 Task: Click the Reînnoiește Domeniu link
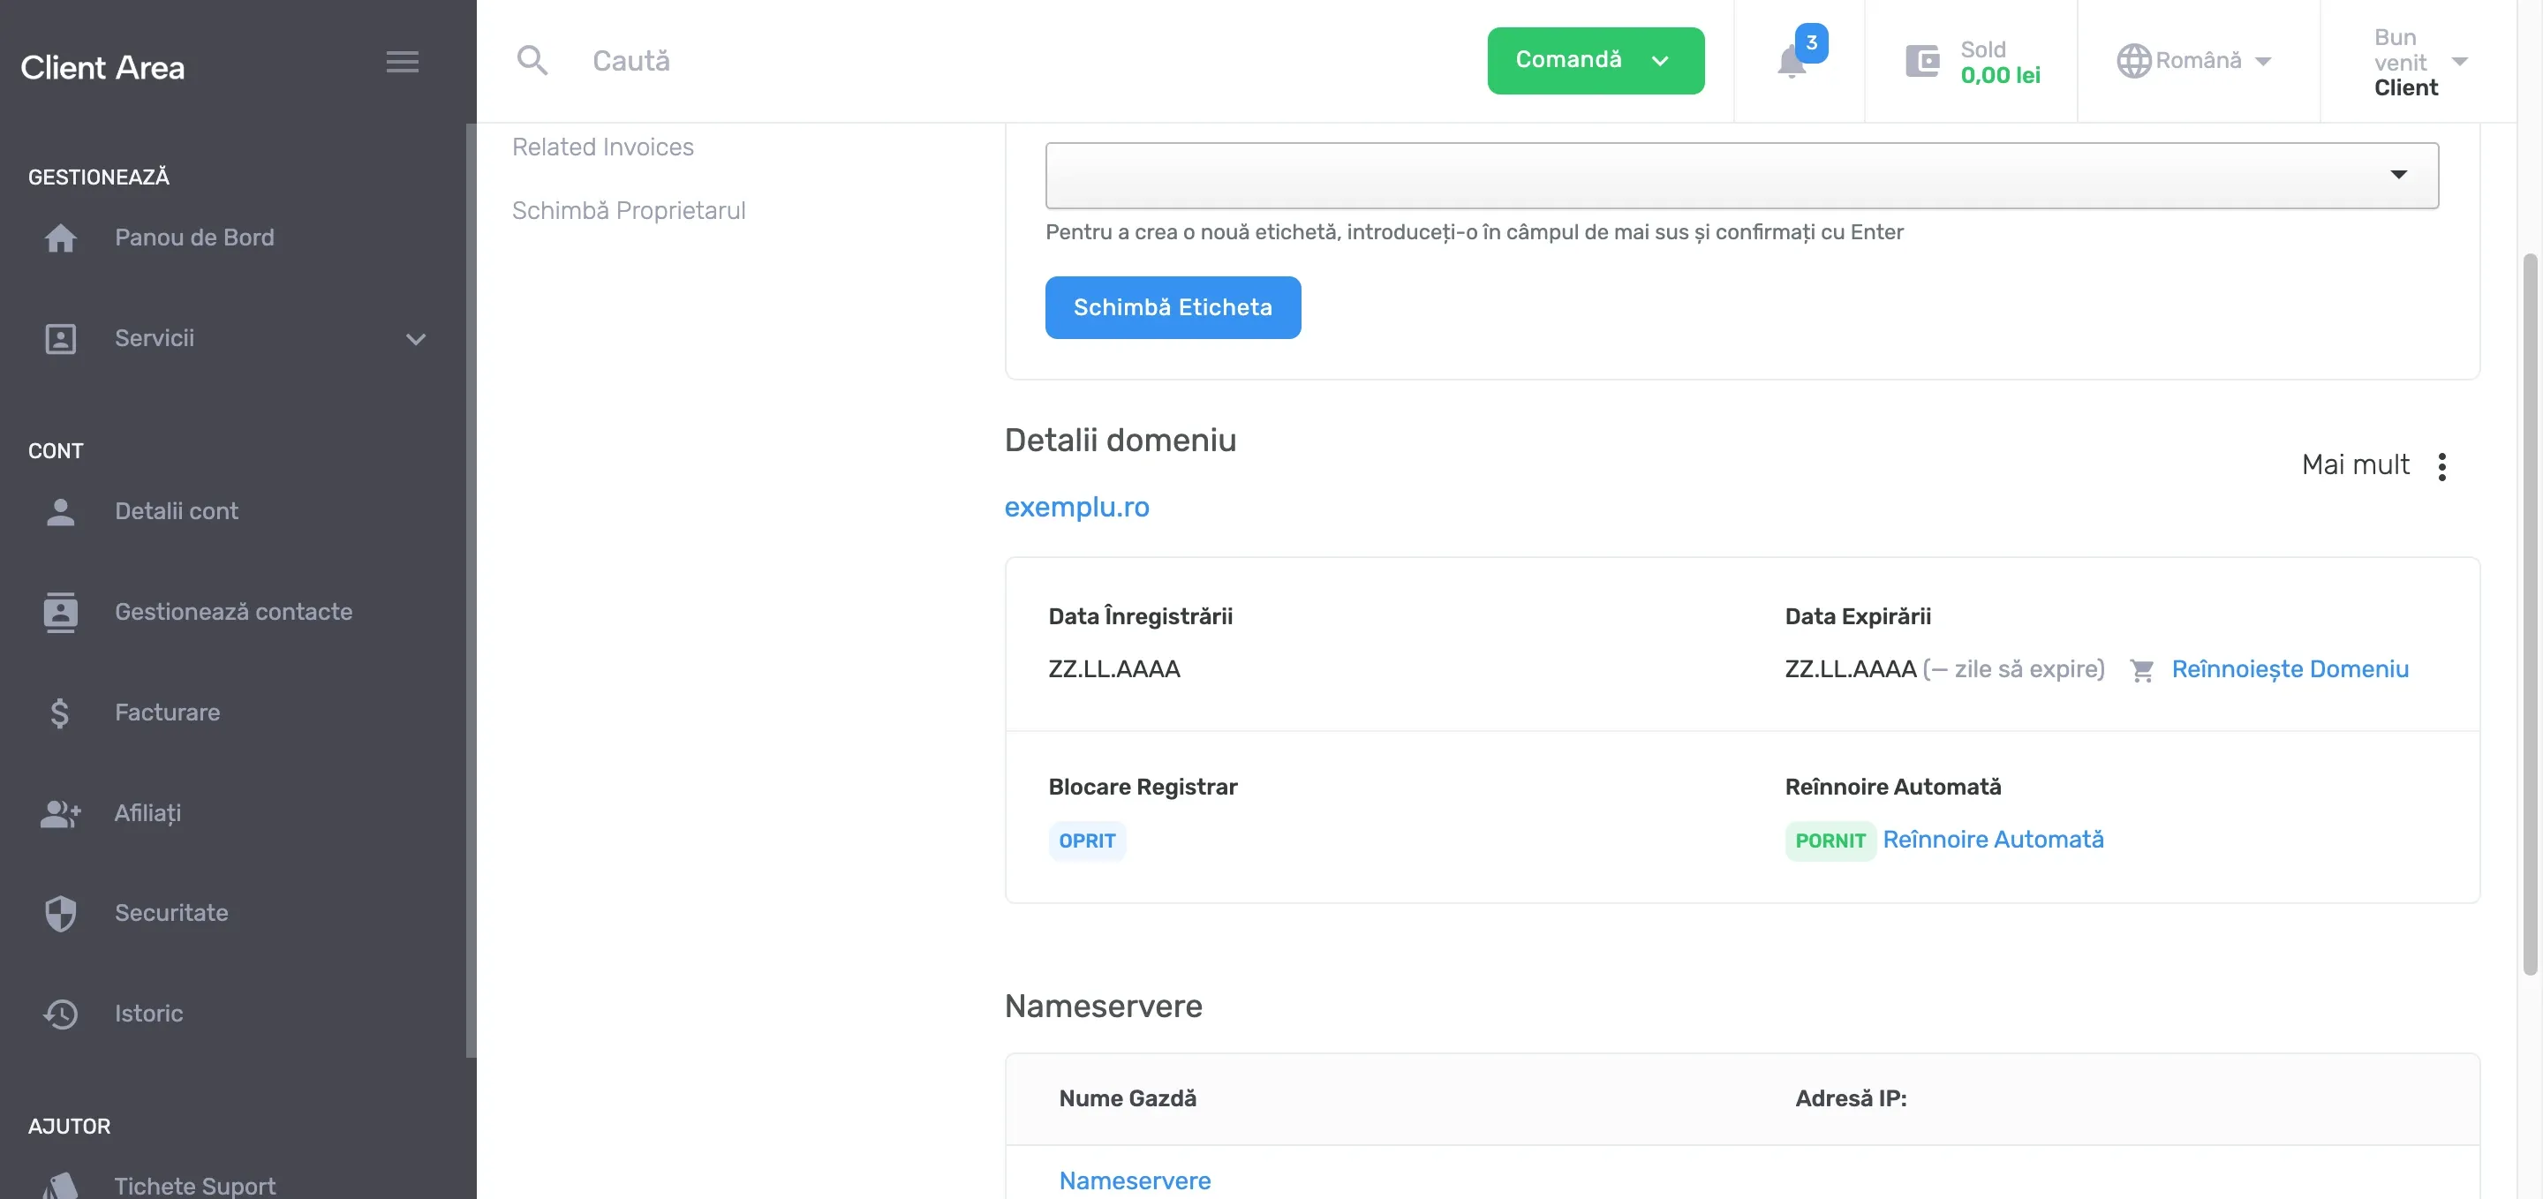tap(2290, 669)
